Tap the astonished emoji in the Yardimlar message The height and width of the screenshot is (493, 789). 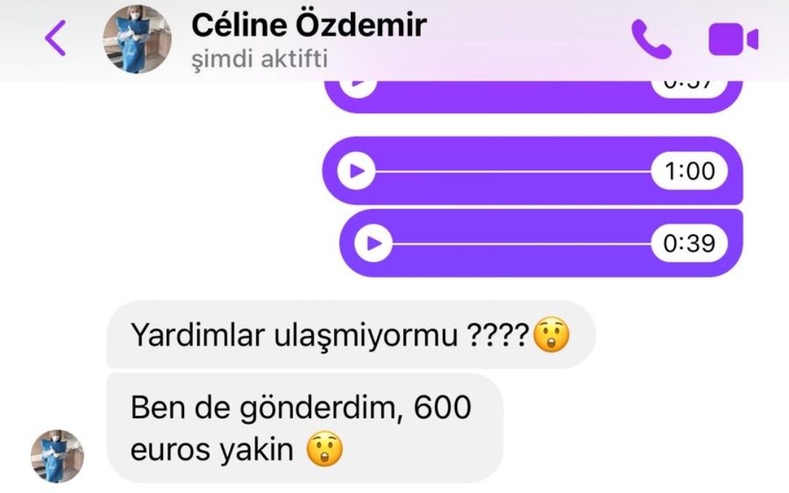(x=551, y=335)
